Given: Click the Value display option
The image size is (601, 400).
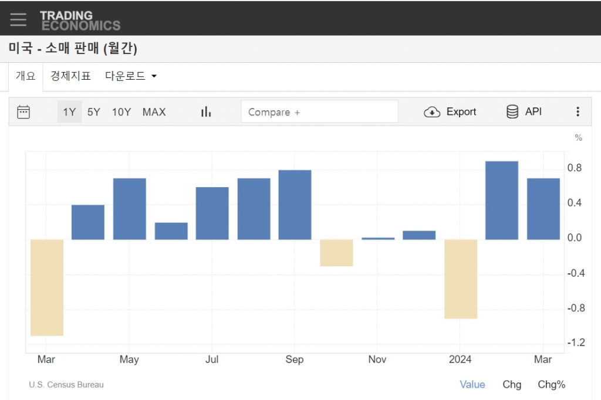Looking at the screenshot, I should click(x=472, y=385).
